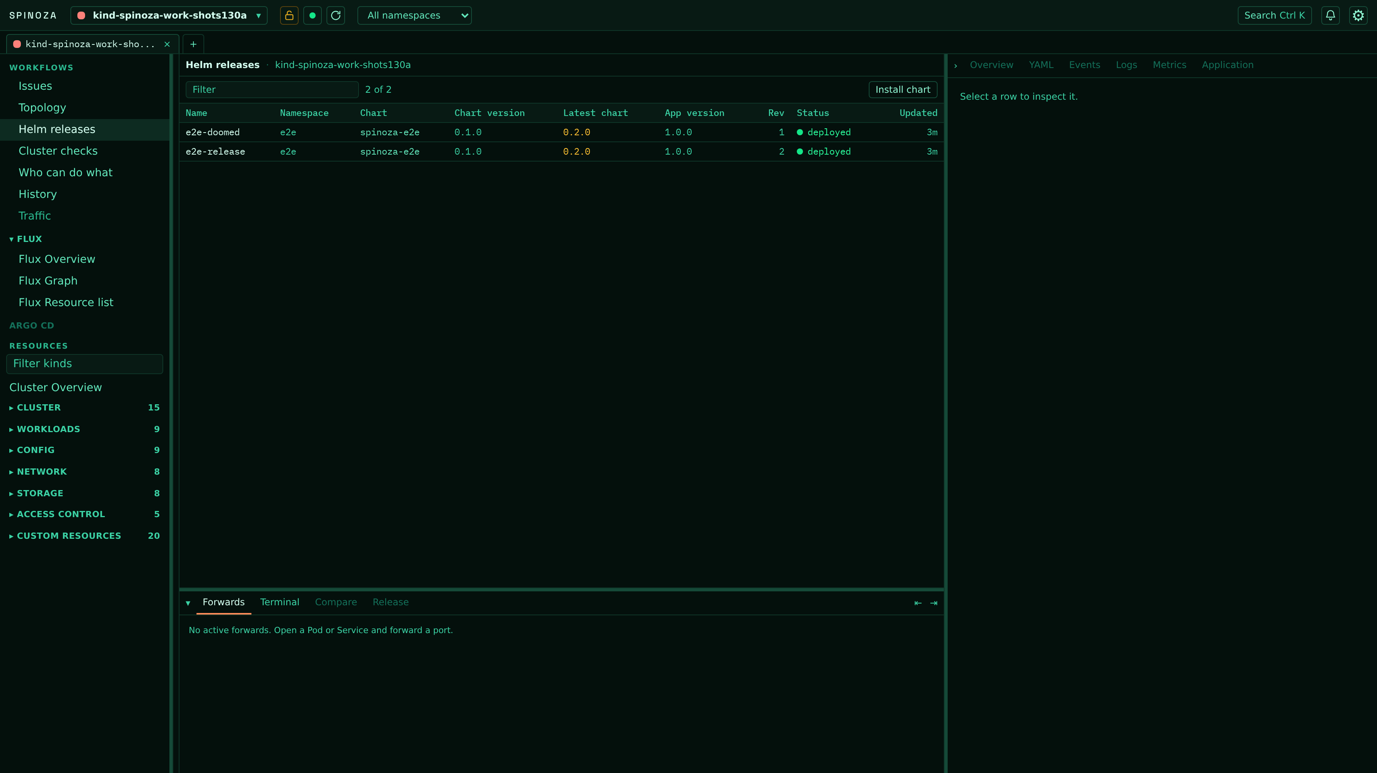Dock bottom panel to the left arrow
The image size is (1377, 773).
click(x=918, y=603)
